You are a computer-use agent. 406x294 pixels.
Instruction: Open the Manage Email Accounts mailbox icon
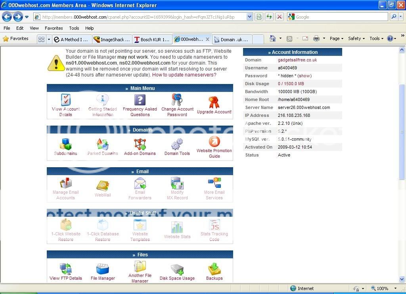tap(66, 183)
